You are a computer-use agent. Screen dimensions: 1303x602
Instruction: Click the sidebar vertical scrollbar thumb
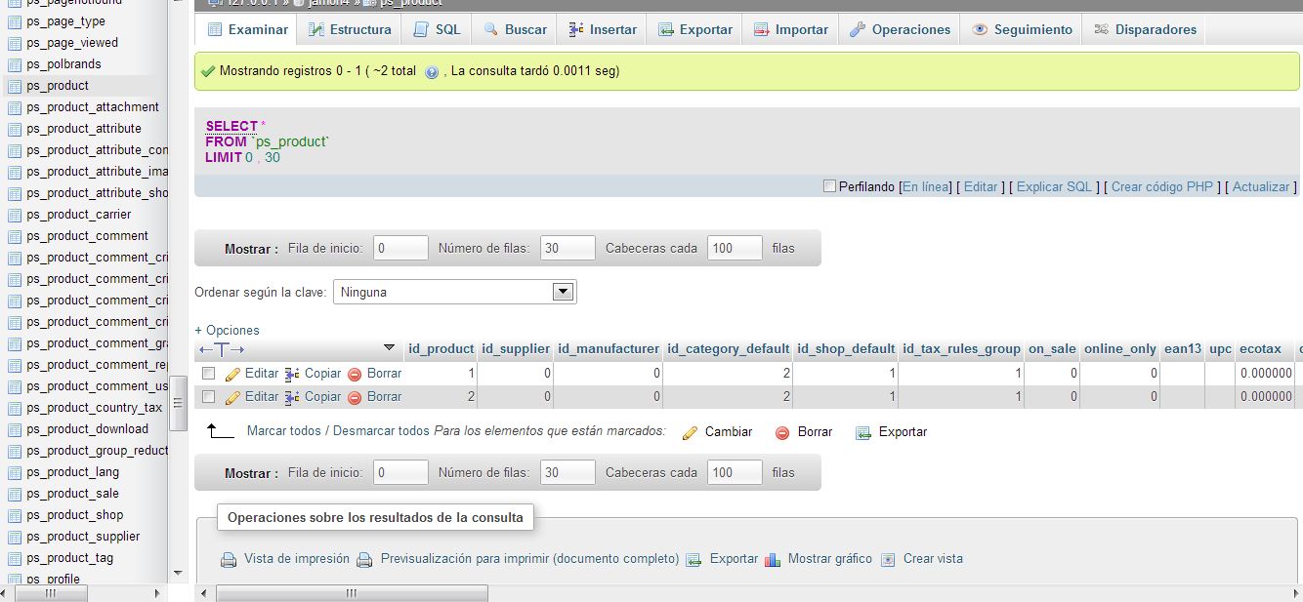pos(178,403)
